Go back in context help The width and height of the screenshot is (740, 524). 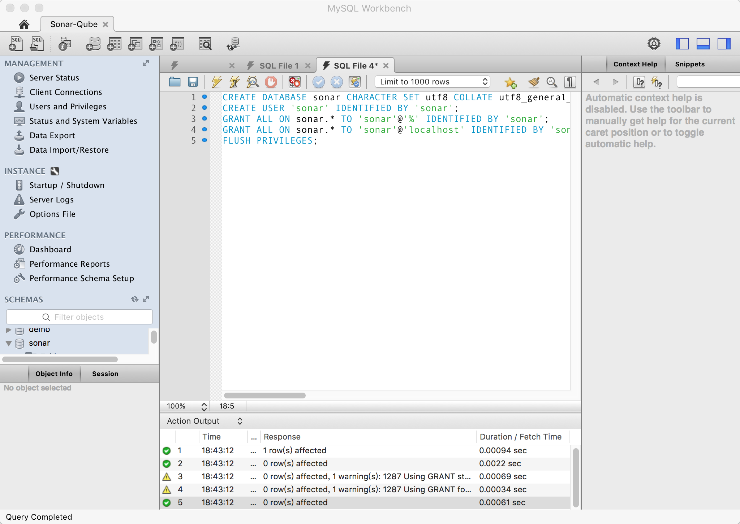(597, 82)
